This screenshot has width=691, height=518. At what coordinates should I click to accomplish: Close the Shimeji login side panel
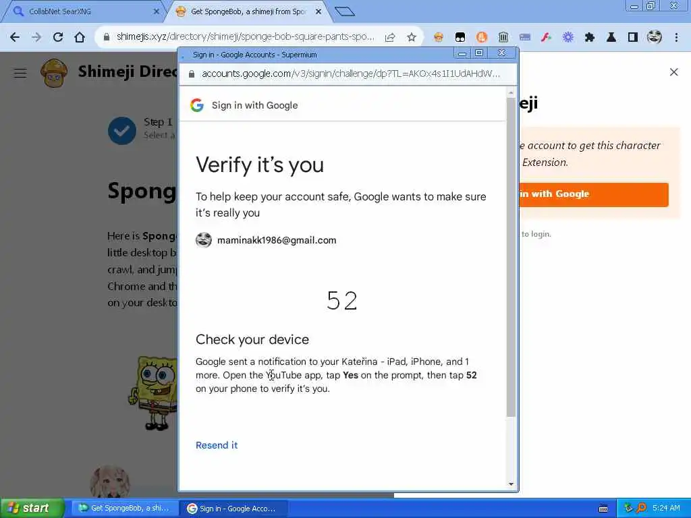coord(674,71)
